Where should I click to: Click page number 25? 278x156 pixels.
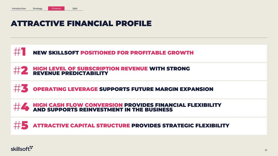266,150
